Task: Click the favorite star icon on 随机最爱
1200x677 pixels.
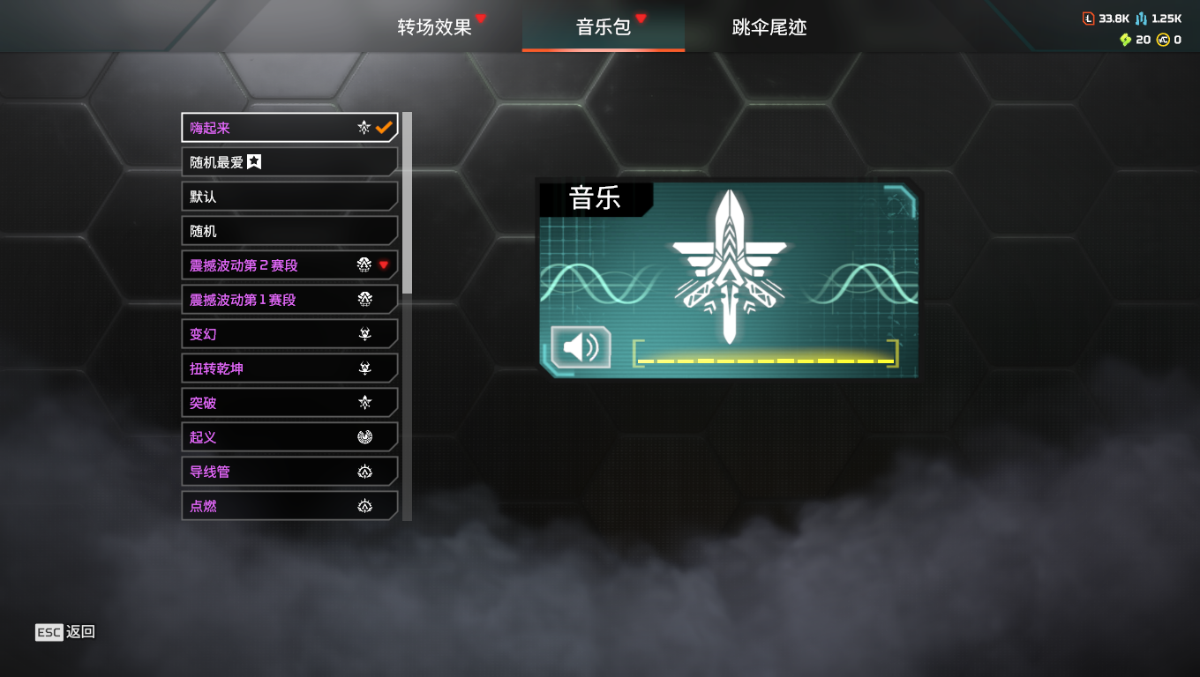Action: (x=254, y=161)
